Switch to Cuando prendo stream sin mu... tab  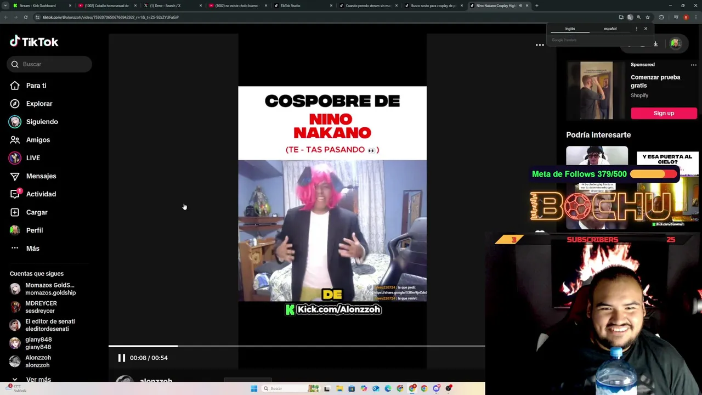368,5
